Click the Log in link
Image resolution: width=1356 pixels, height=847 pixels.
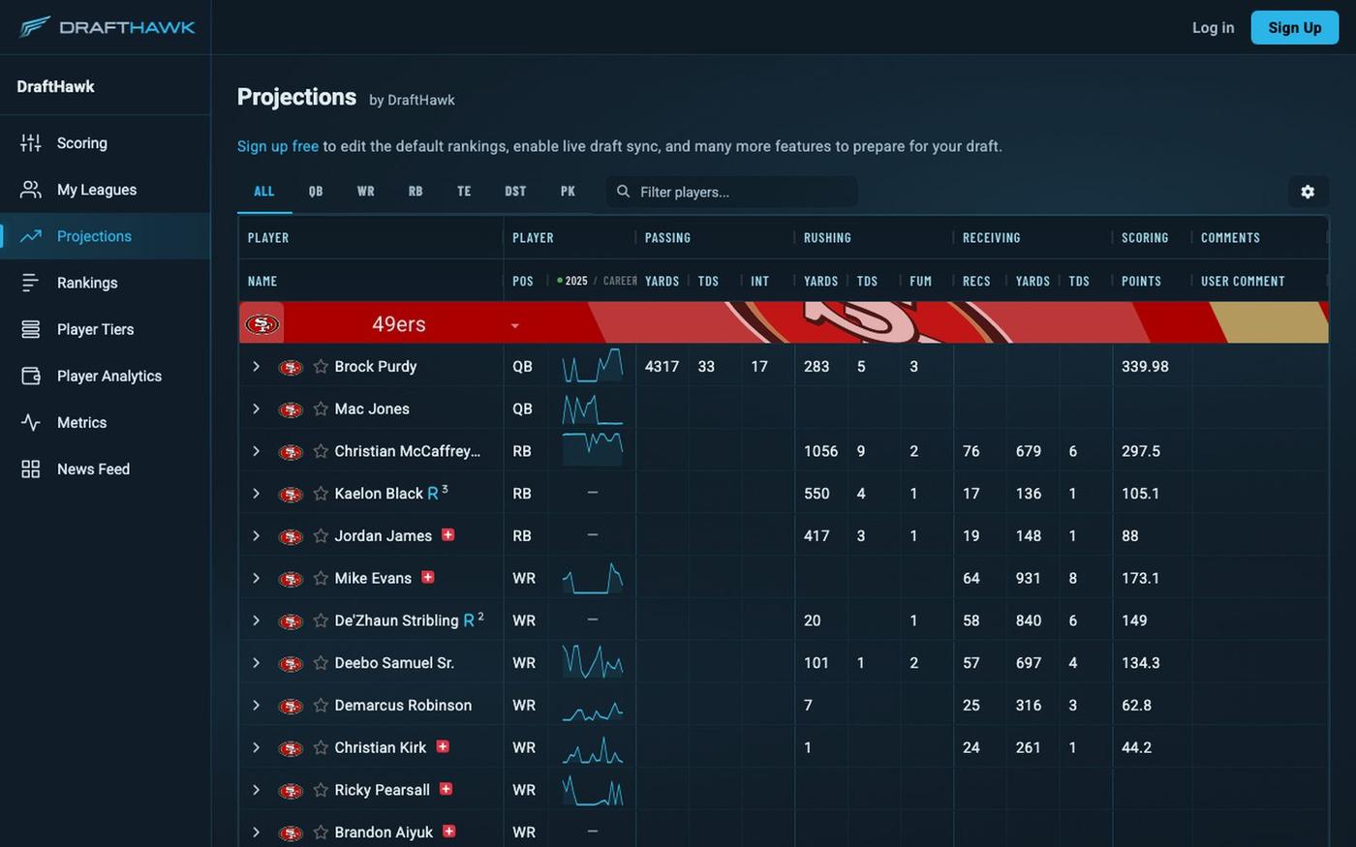[x=1213, y=27]
